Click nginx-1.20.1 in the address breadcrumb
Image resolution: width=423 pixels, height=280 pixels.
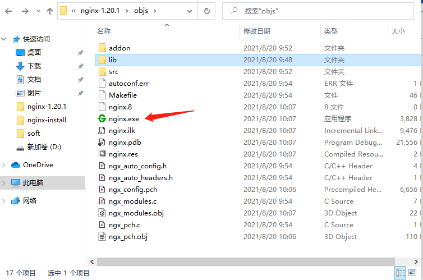click(x=100, y=11)
